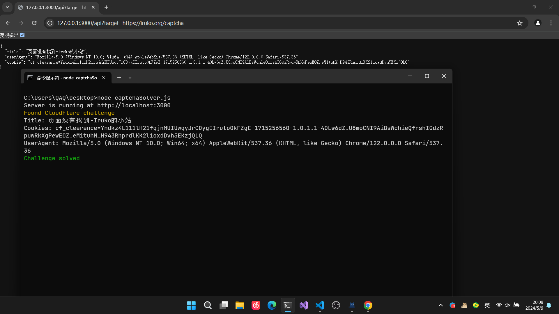Open OBS Studio from taskbar
Screen dimensions: 559x314
pyautogui.click(x=336, y=305)
